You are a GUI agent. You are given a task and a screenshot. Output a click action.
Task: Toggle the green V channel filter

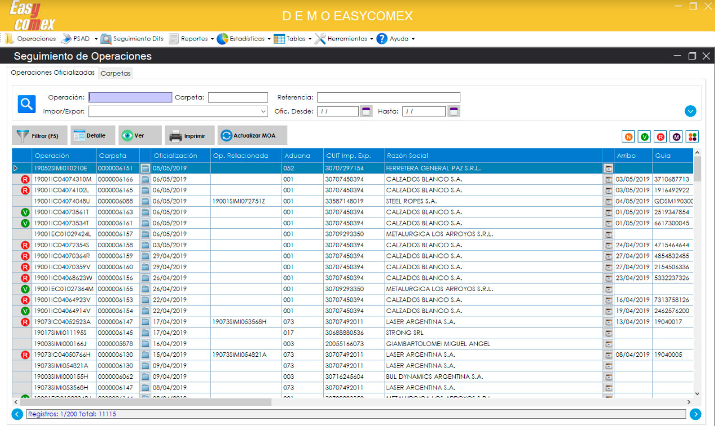click(x=644, y=137)
